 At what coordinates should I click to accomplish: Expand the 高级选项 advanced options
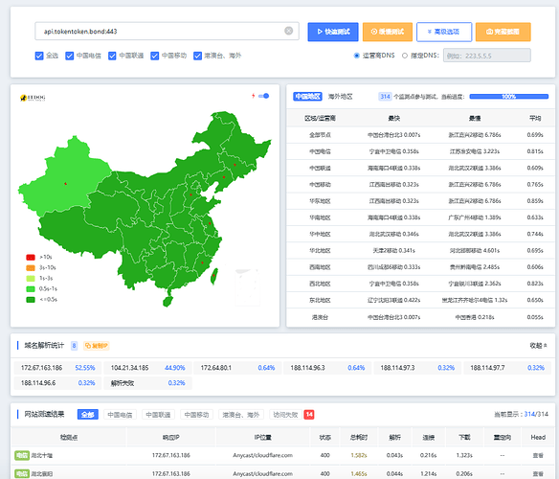pyautogui.click(x=444, y=32)
